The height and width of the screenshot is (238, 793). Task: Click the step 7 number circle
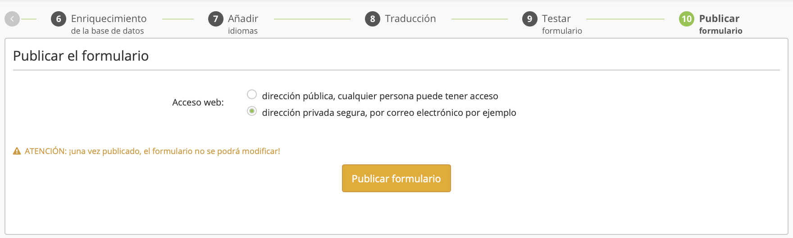click(215, 19)
